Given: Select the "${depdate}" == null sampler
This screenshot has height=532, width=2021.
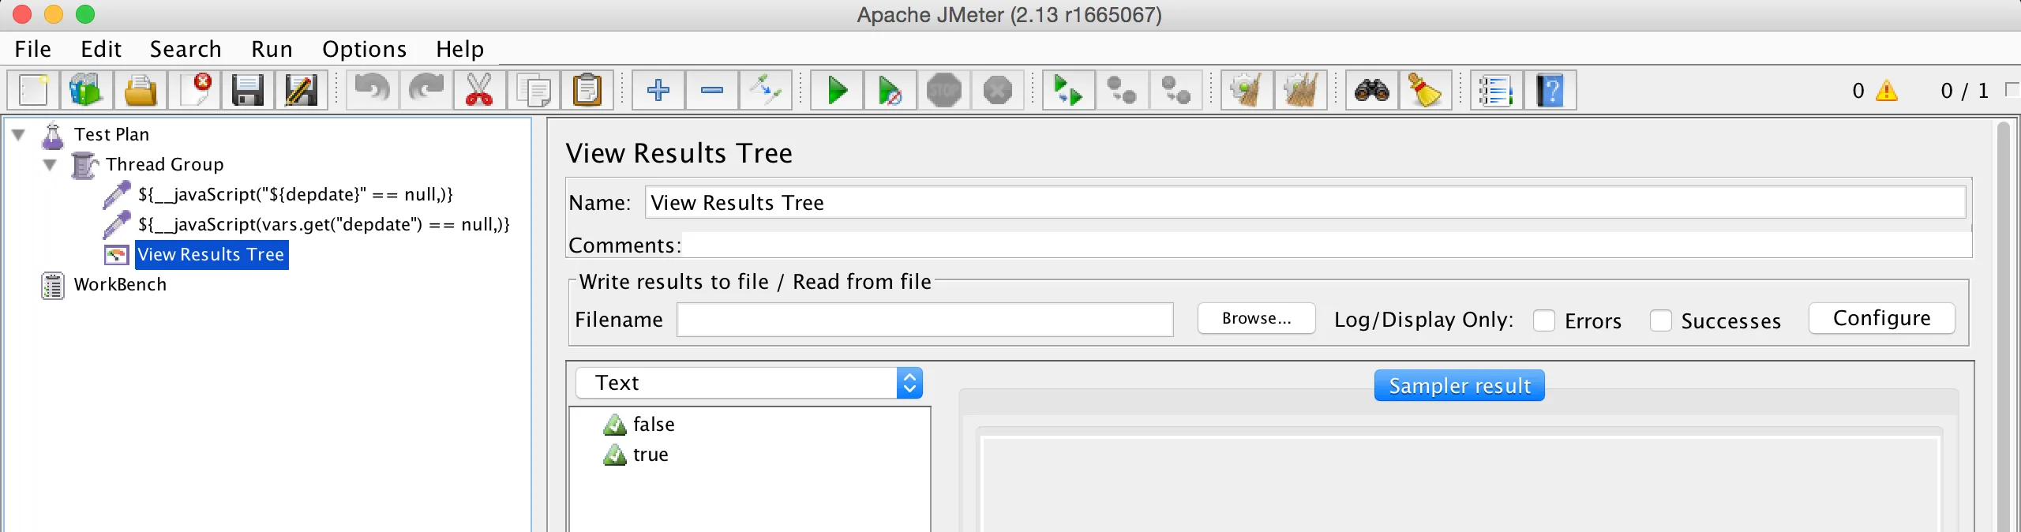Looking at the screenshot, I should 295,194.
